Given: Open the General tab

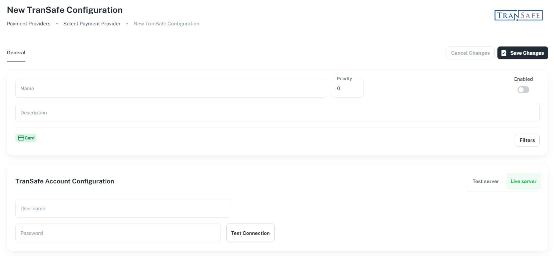Looking at the screenshot, I should (x=16, y=53).
